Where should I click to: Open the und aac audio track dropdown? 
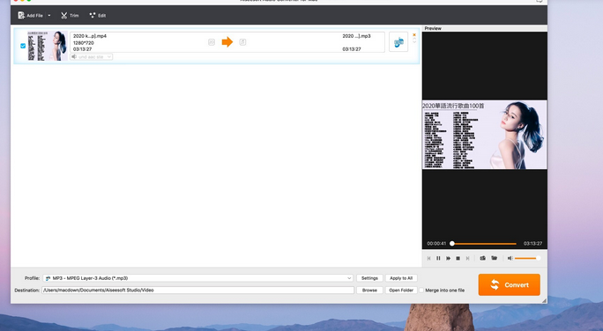point(91,57)
